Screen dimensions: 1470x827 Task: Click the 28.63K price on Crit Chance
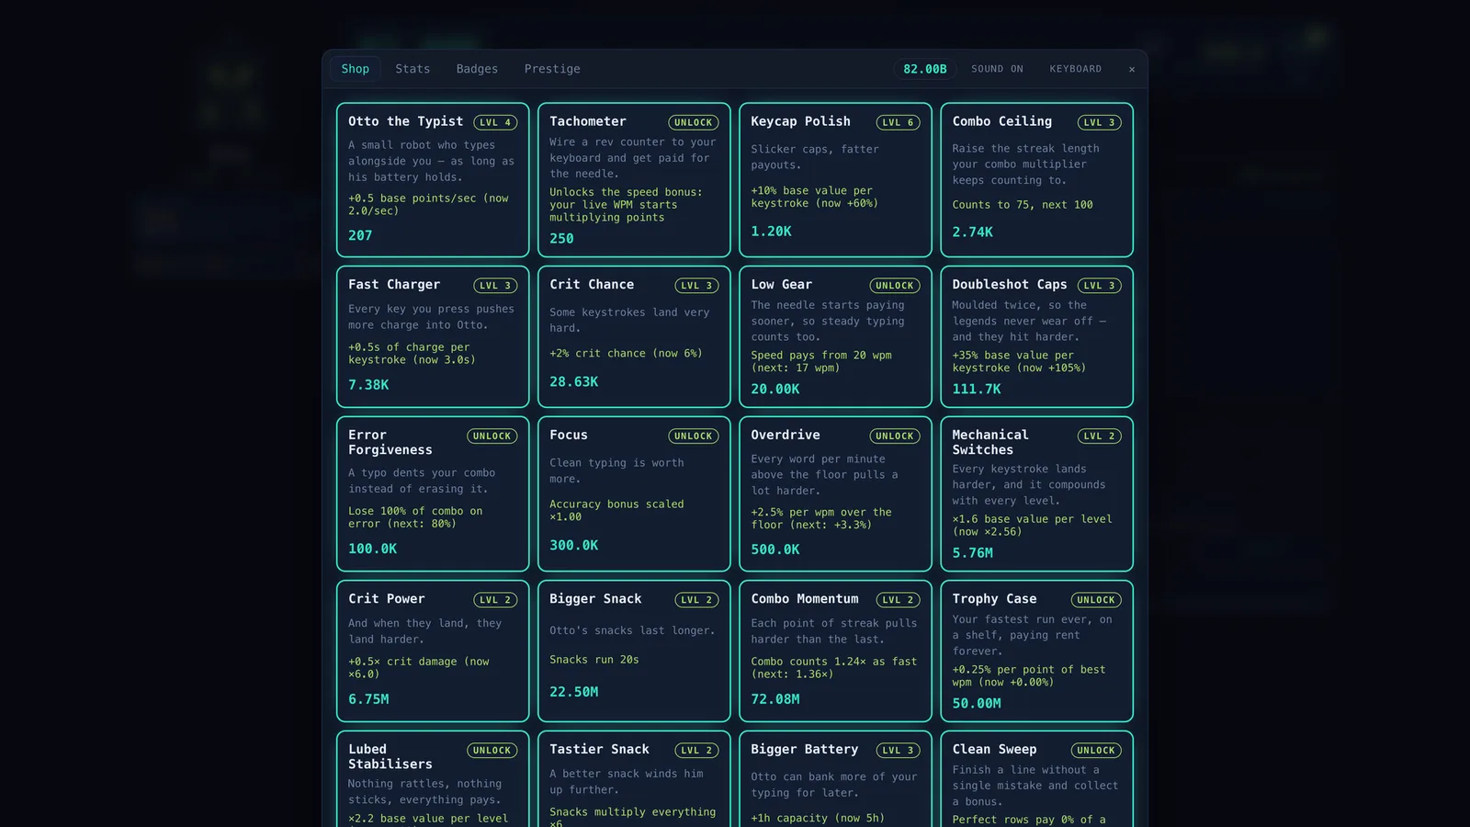[x=573, y=382]
